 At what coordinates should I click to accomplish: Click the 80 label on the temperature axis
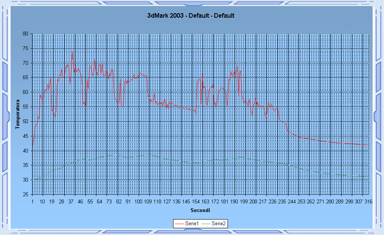(x=25, y=34)
